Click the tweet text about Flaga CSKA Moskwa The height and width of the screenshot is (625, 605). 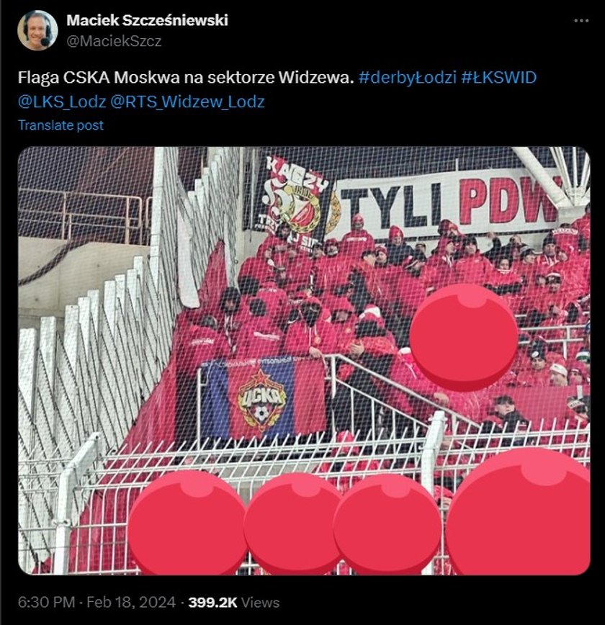pos(186,77)
